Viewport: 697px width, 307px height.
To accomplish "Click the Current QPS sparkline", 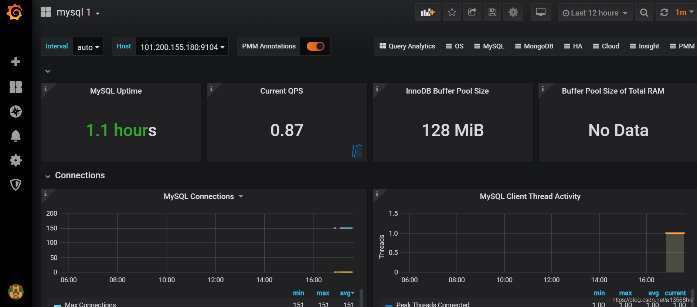I will (357, 151).
